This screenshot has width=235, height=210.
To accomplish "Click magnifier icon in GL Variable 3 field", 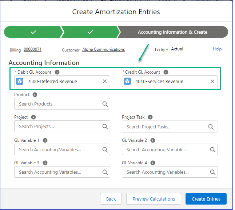I will pyautogui.click(x=105, y=172).
